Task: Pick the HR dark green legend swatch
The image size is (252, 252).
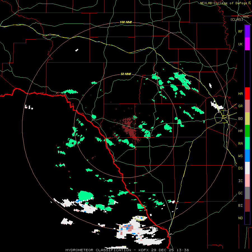Action: point(247,131)
